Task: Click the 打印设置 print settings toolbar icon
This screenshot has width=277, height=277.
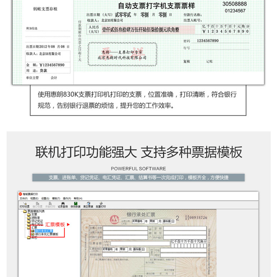Action: [x=25, y=204]
